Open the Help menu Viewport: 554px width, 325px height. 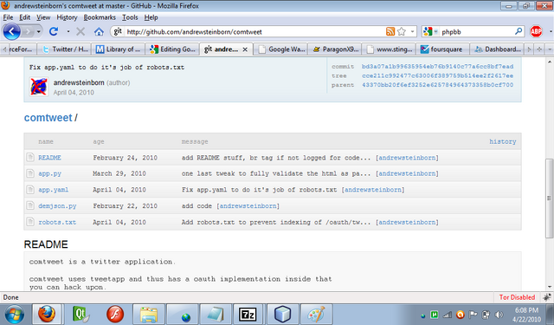click(x=151, y=17)
